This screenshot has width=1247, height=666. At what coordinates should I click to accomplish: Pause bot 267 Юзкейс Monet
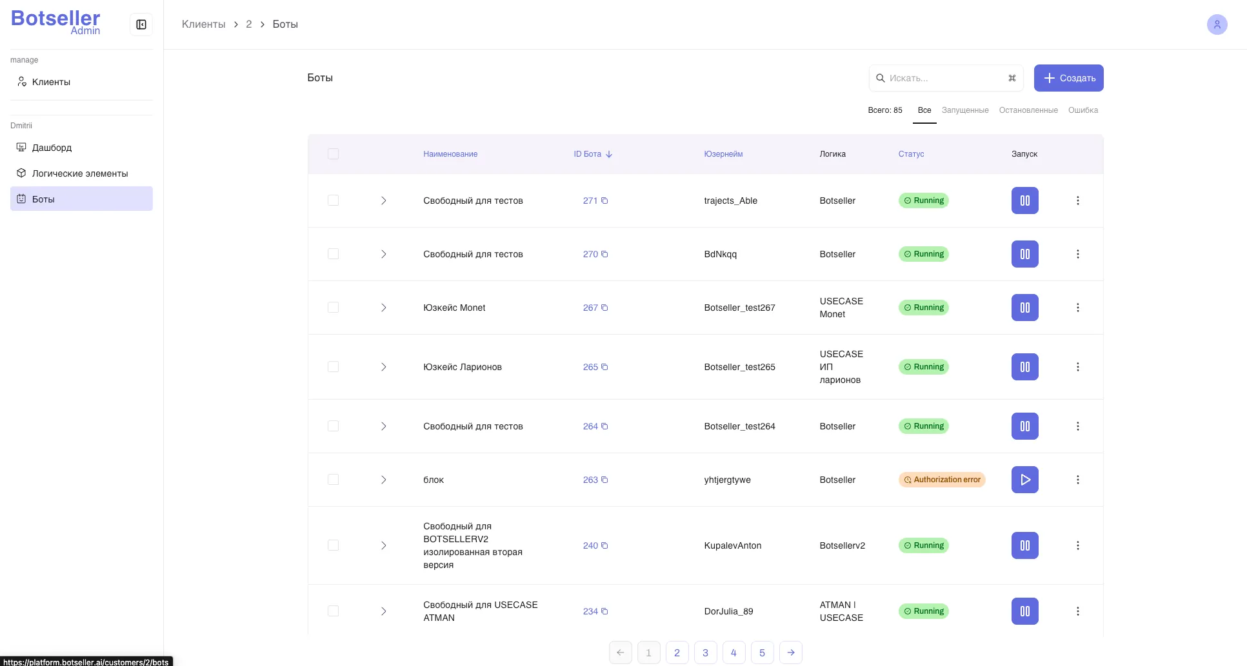[x=1024, y=308]
